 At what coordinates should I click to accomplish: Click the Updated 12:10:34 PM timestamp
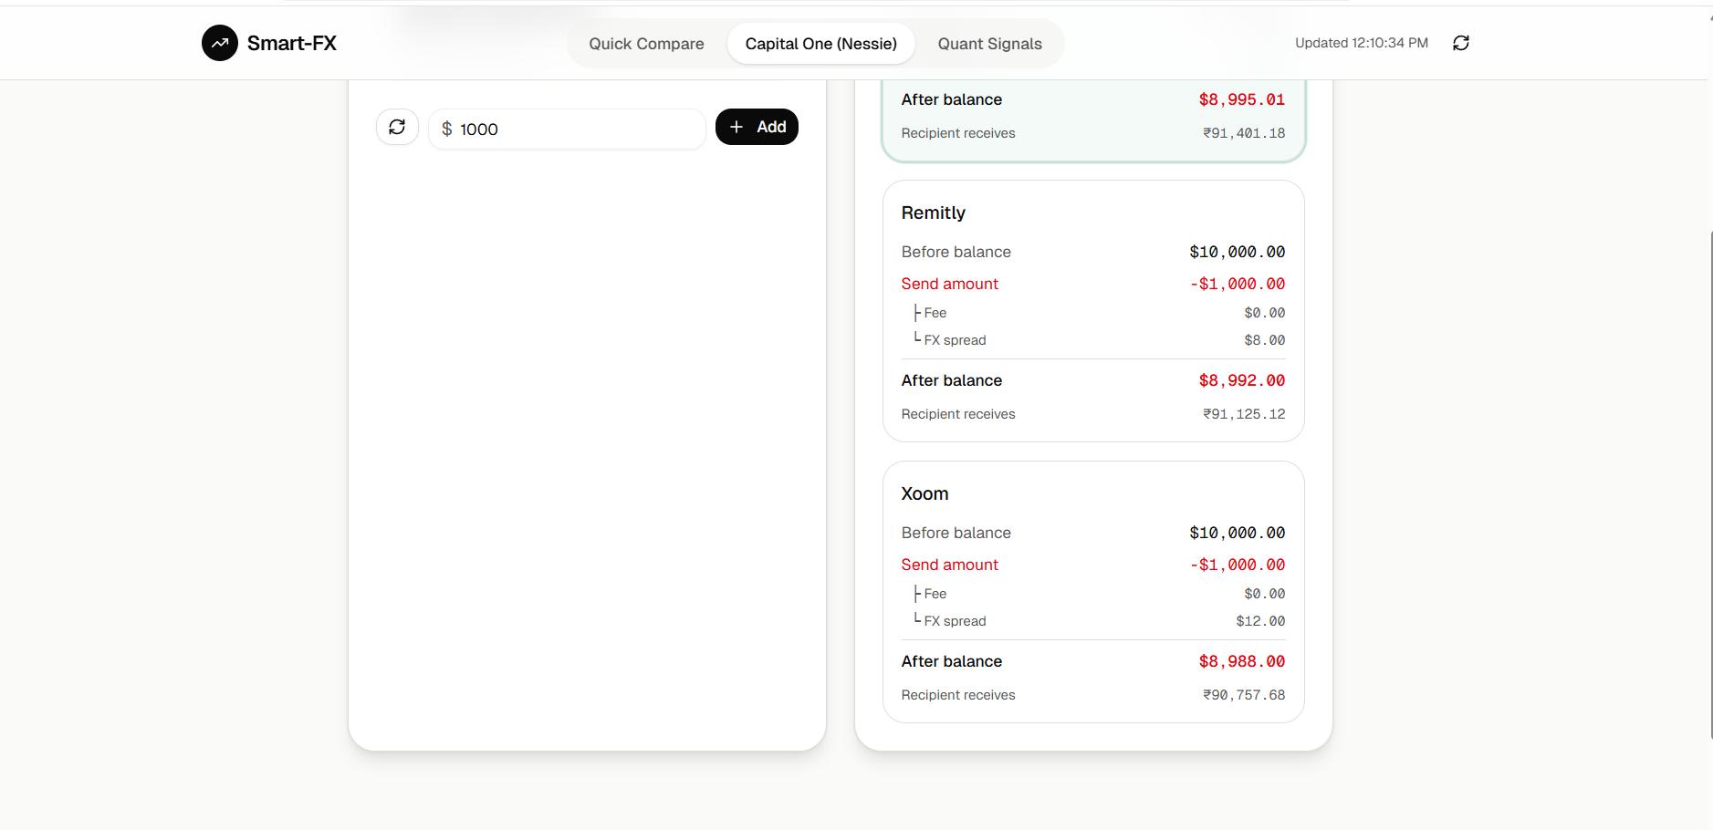click(1362, 43)
